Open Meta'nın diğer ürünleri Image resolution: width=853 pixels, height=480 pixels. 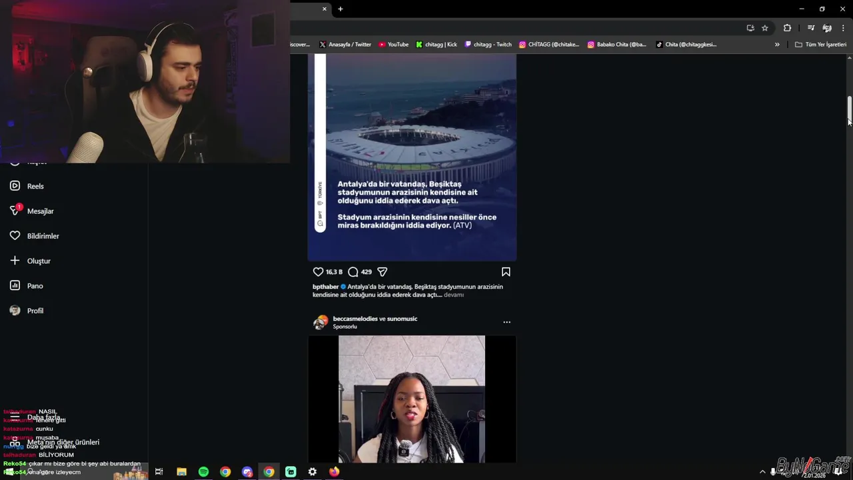click(x=55, y=442)
